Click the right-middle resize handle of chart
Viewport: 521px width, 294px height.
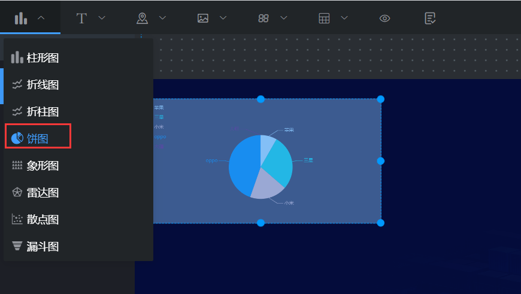[381, 161]
